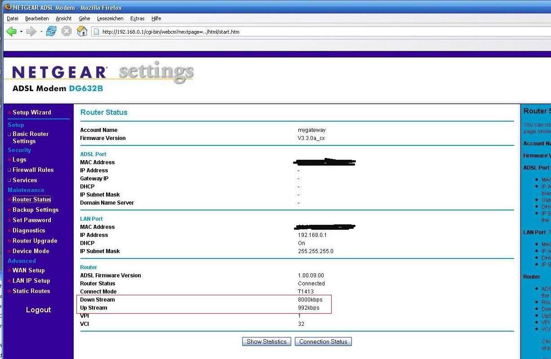Image resolution: width=551 pixels, height=359 pixels.
Task: Open the Extras menu
Action: point(138,18)
